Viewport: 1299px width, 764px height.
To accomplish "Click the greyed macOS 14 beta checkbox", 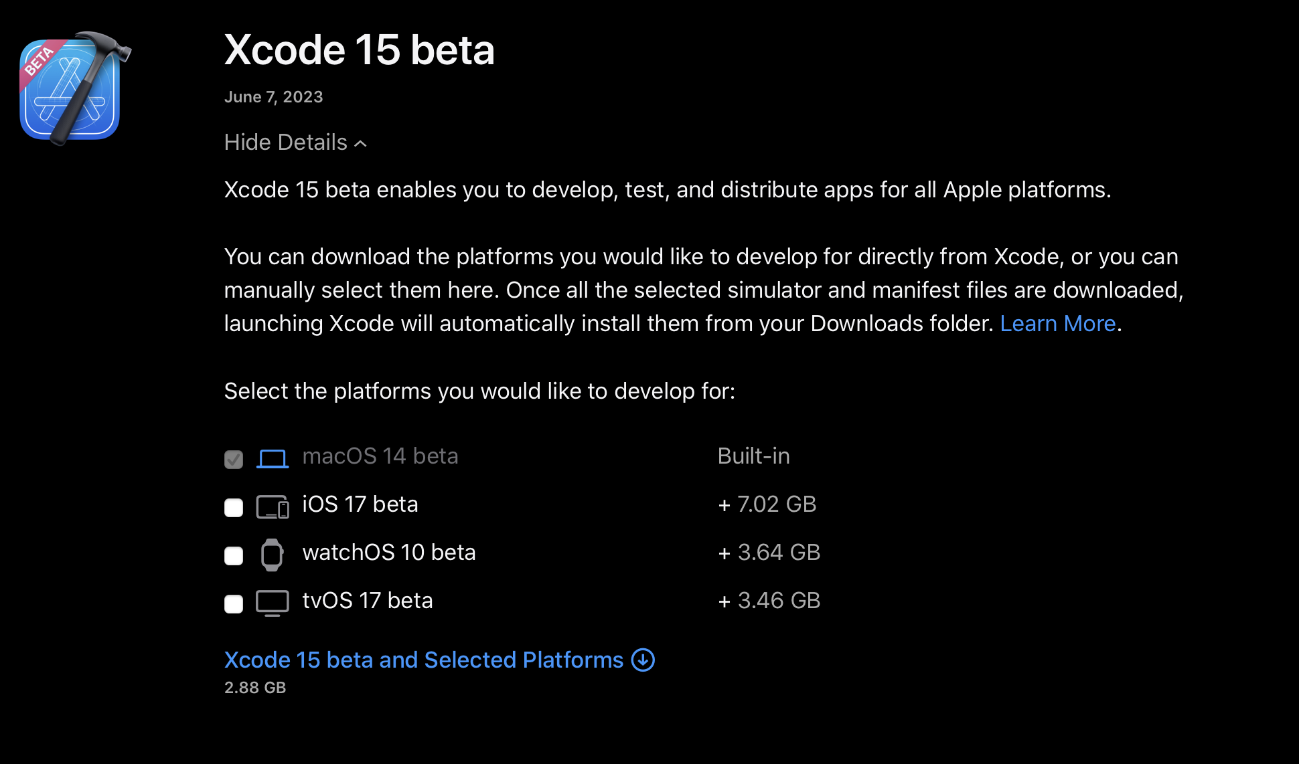I will click(x=234, y=460).
